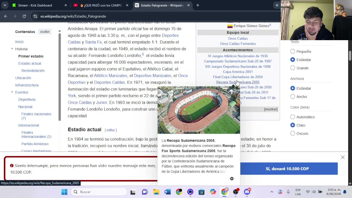This screenshot has height=198, width=352.
Task: Open a new browser tab
Action: click(x=198, y=5)
